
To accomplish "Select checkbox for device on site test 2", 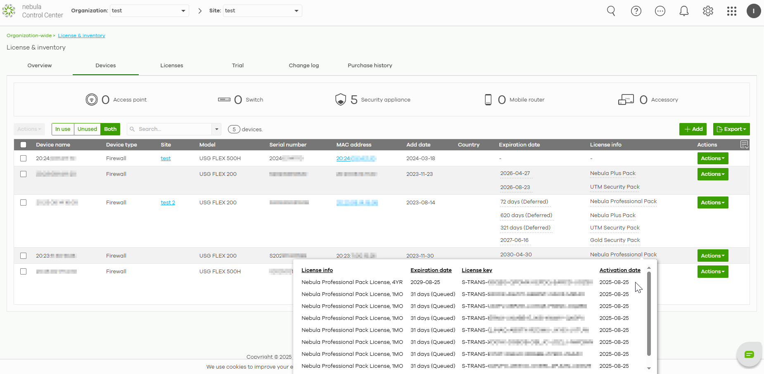I will [x=24, y=203].
